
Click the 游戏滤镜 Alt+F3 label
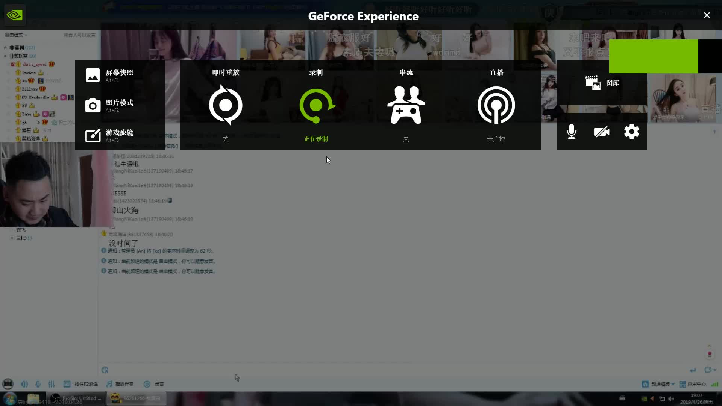click(x=119, y=135)
